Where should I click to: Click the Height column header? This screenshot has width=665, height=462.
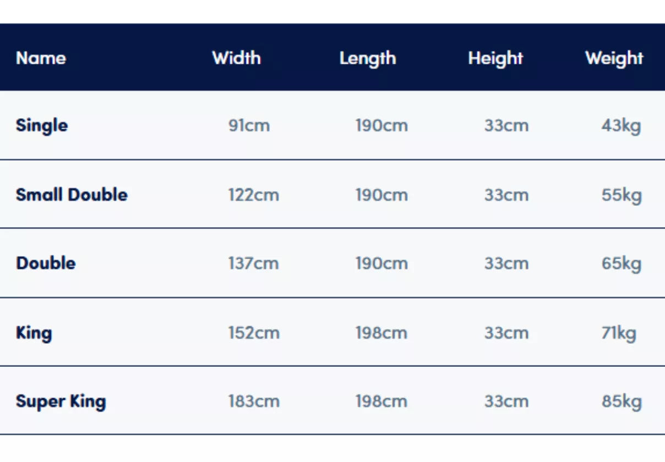click(495, 58)
